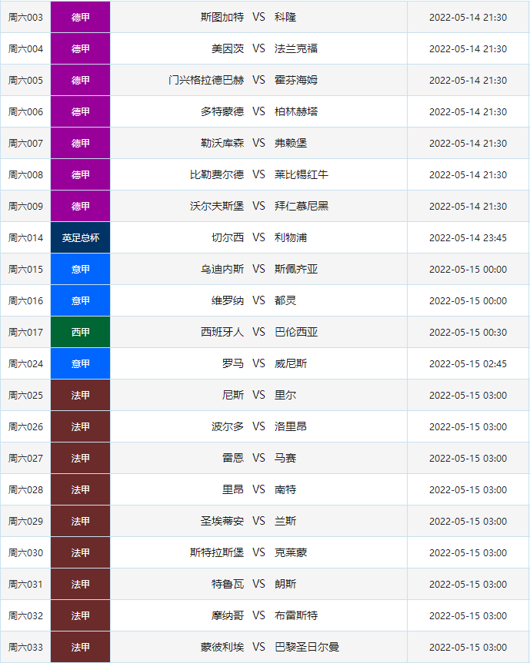Click away team 弗赖堡

[x=291, y=144]
